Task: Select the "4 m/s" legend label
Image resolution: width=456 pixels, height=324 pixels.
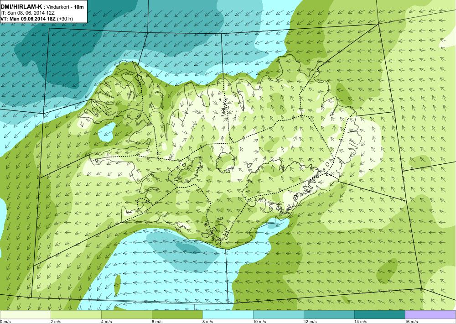Action: point(106,322)
